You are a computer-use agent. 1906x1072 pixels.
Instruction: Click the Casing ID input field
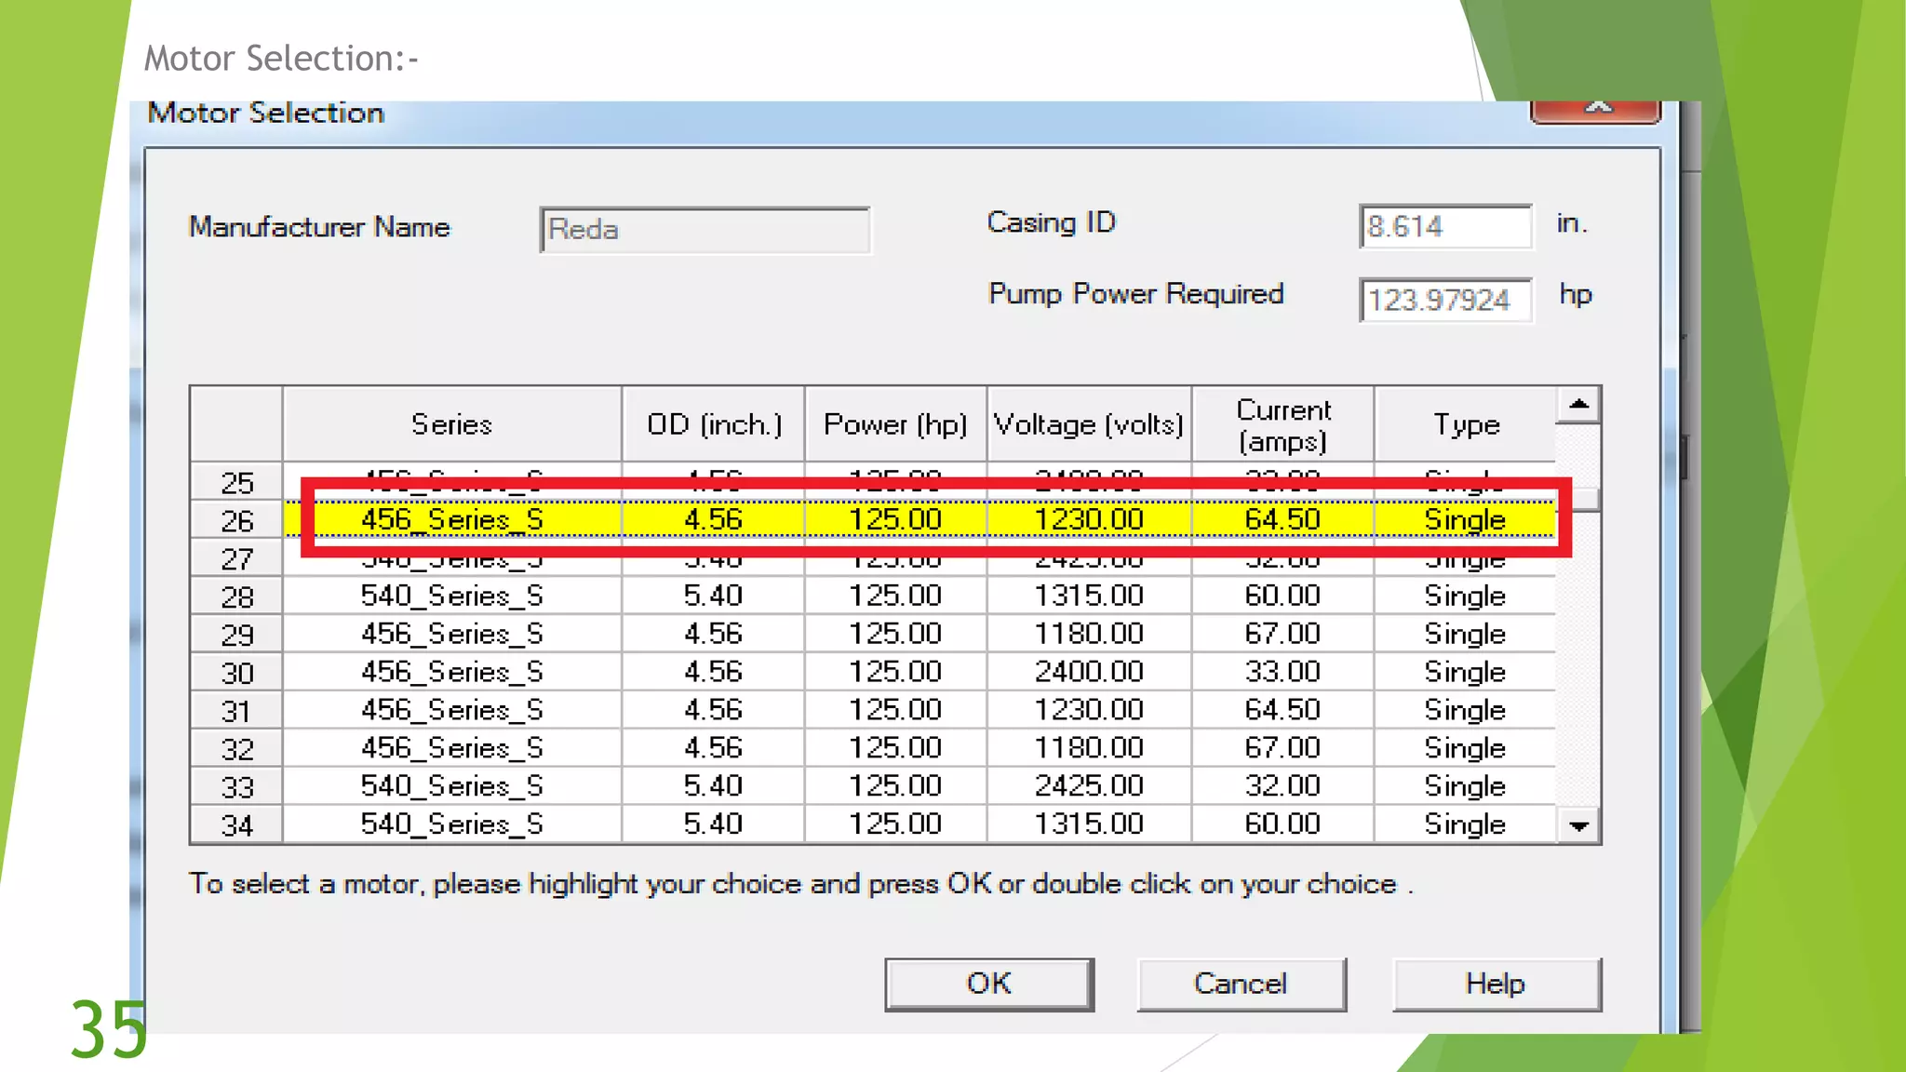pos(1444,226)
